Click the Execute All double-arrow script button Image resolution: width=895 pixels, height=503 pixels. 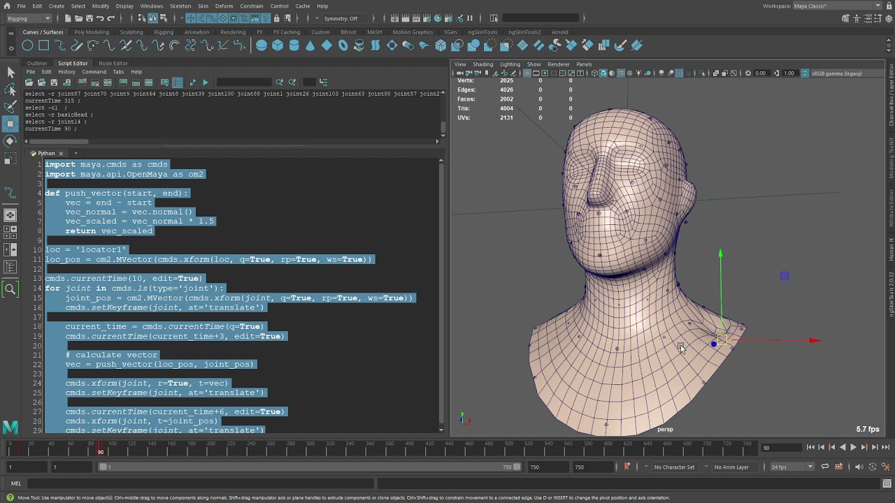tap(193, 82)
